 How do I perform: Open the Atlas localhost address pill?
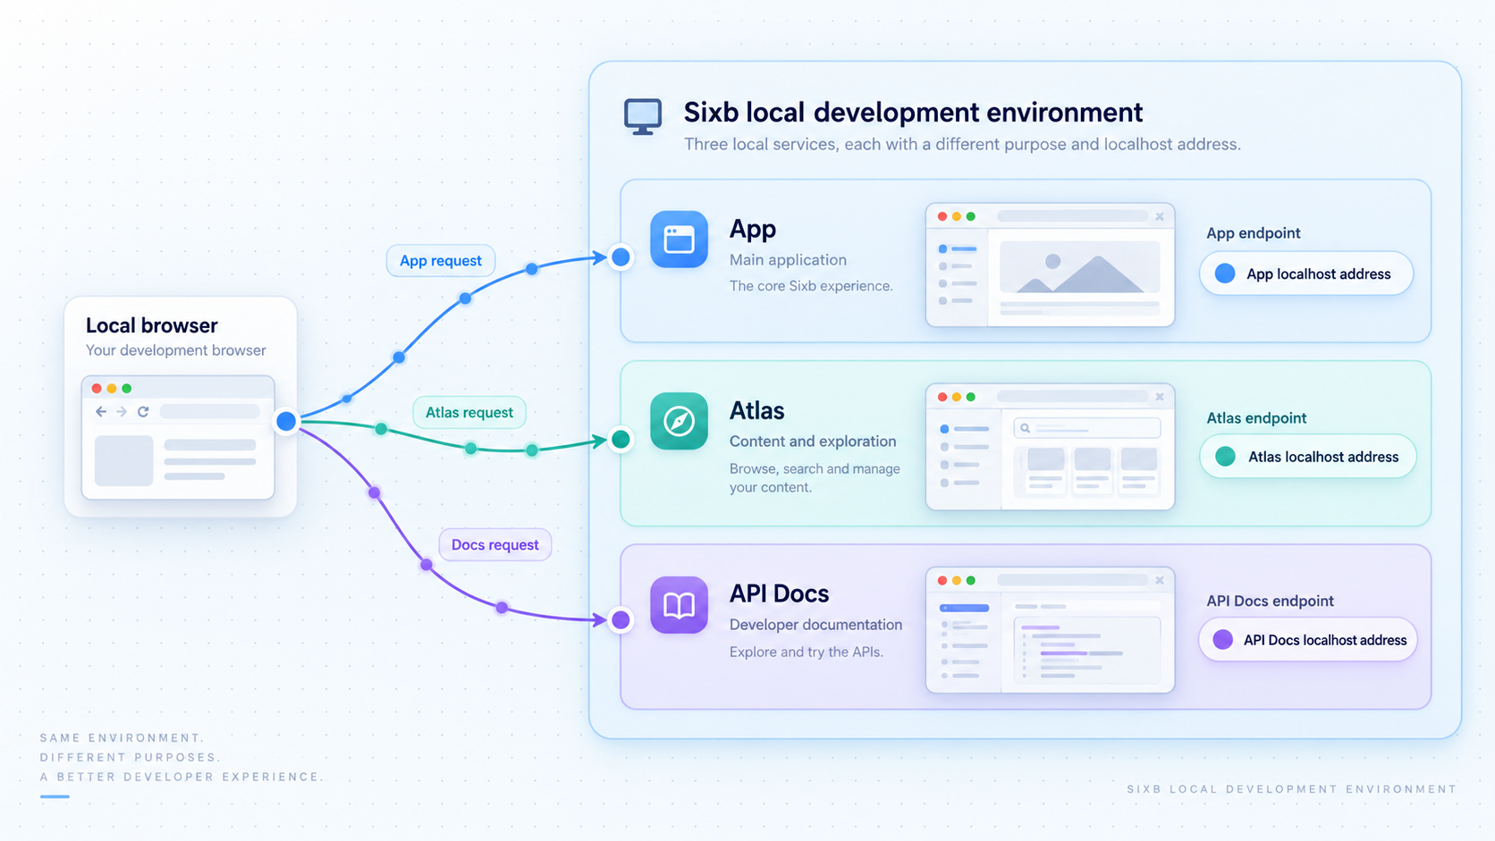1308,457
